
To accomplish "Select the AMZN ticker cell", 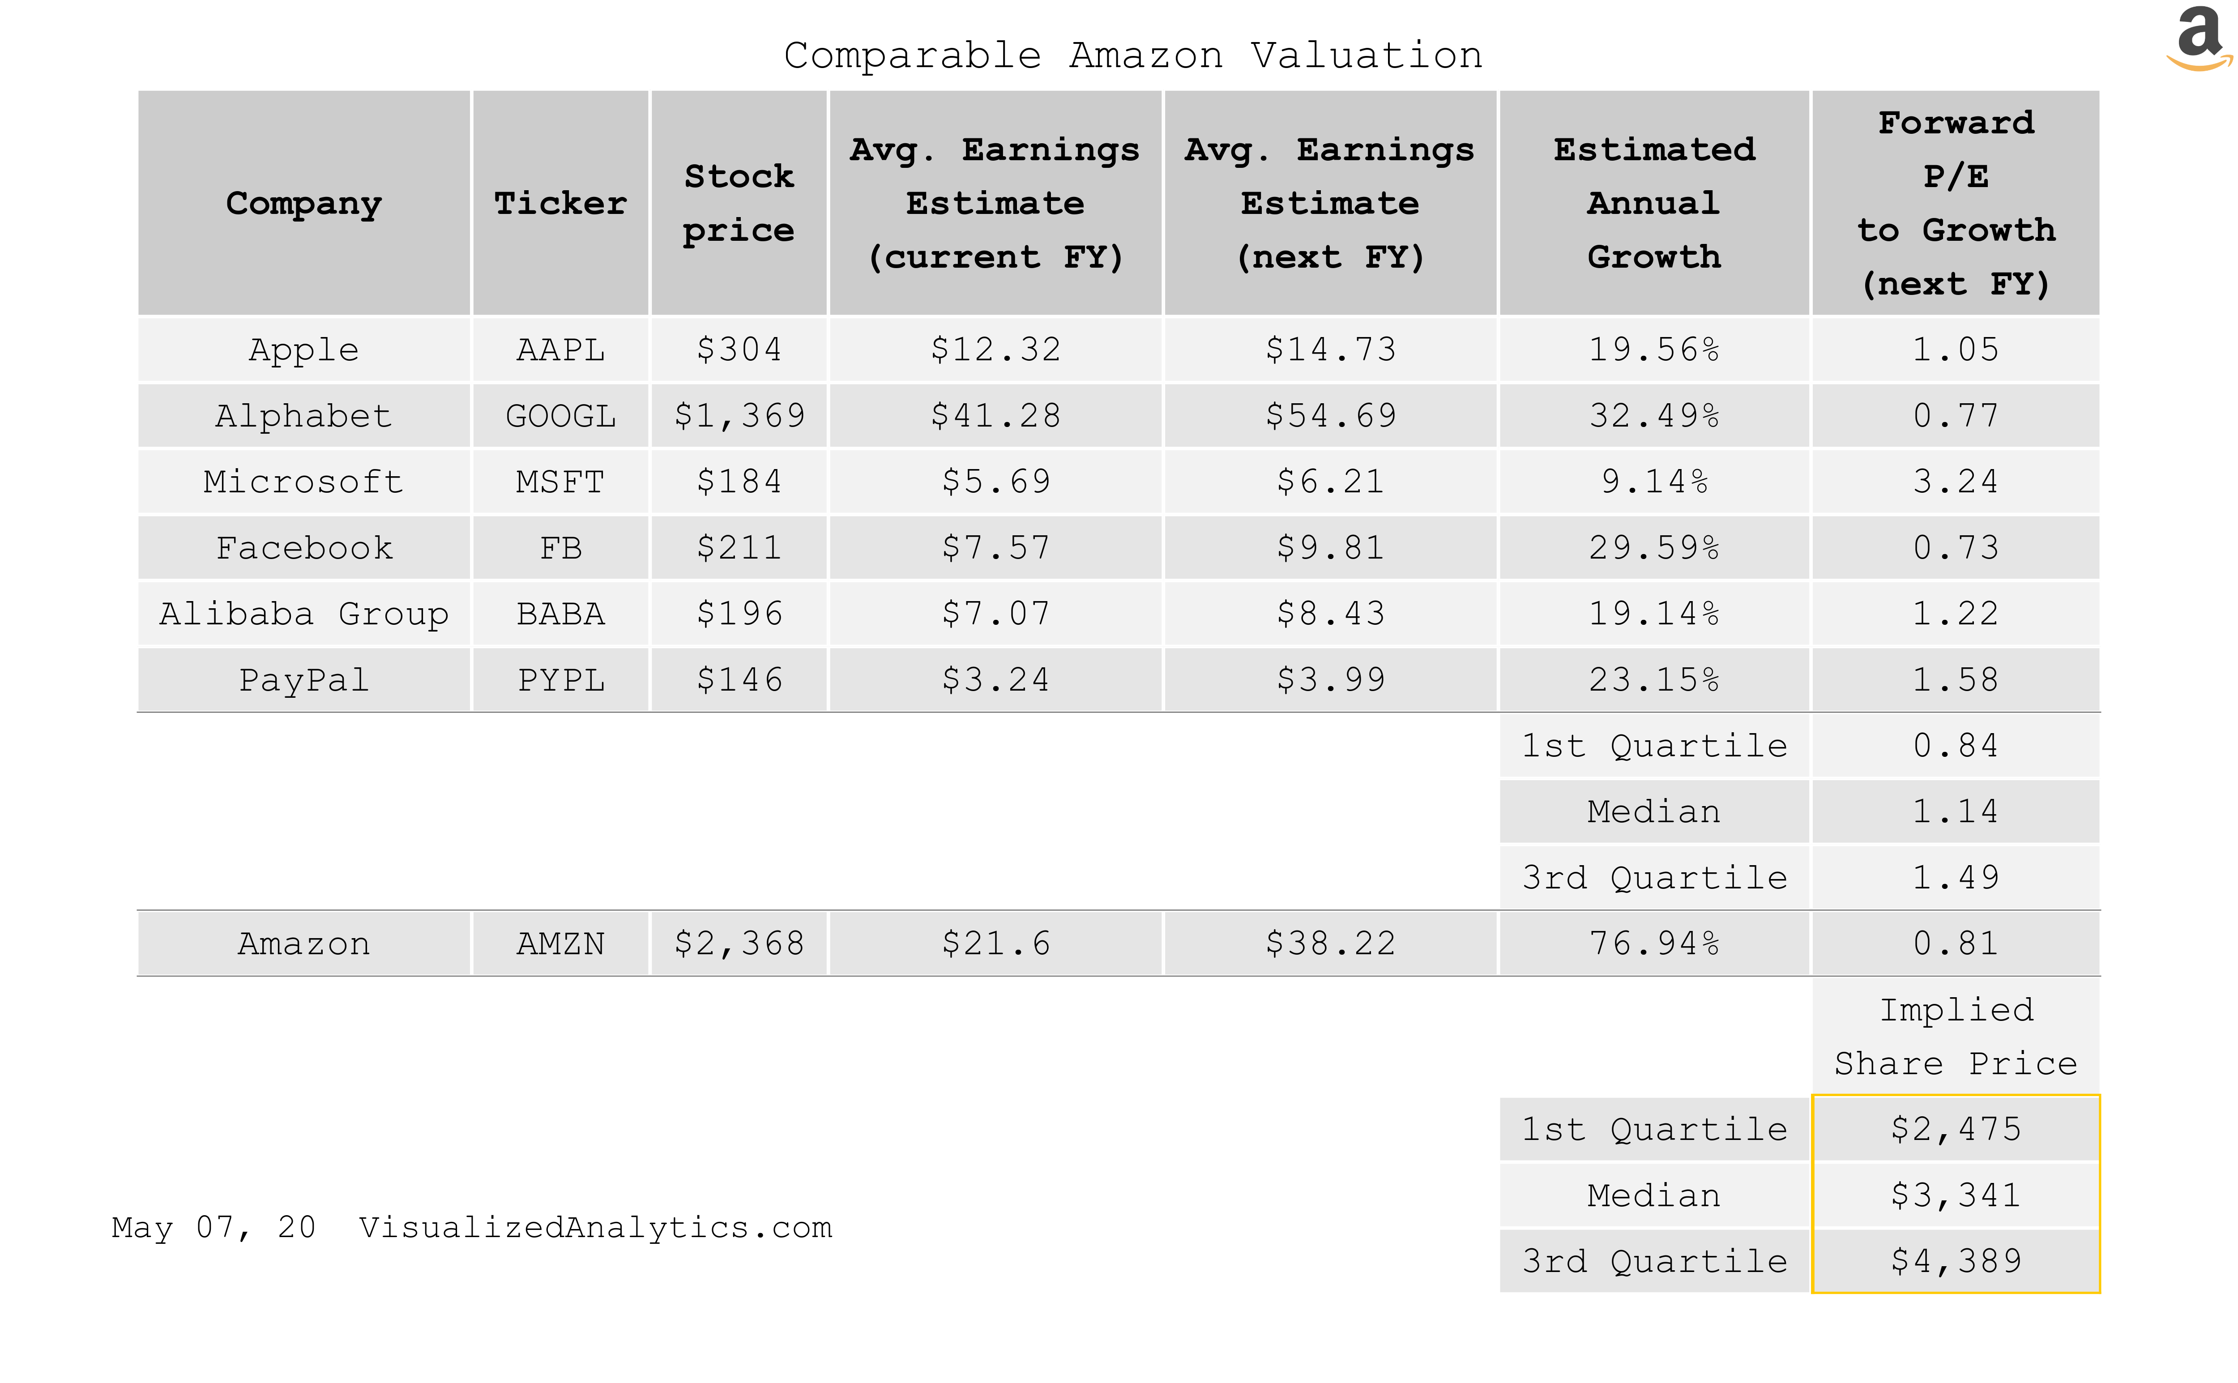I will pos(560,944).
